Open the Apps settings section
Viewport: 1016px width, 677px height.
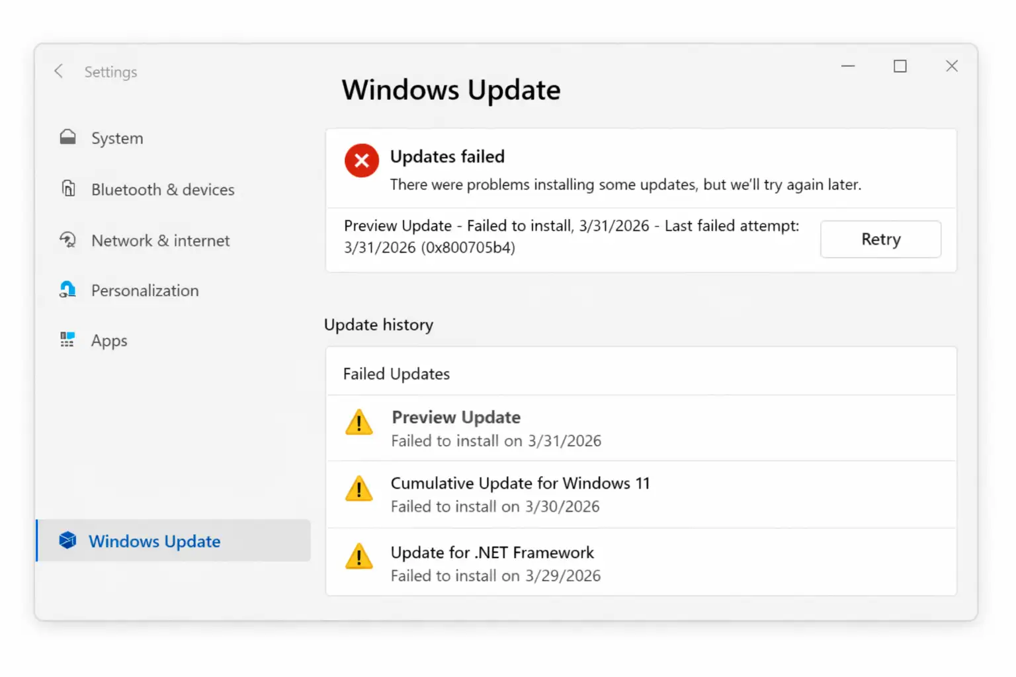[x=109, y=341]
